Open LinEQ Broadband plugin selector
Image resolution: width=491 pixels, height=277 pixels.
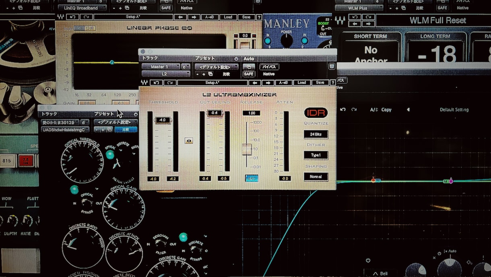(x=82, y=8)
